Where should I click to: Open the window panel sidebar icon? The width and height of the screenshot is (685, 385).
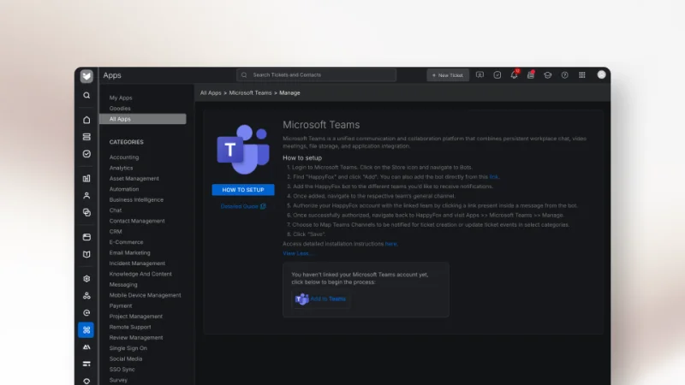click(86, 237)
